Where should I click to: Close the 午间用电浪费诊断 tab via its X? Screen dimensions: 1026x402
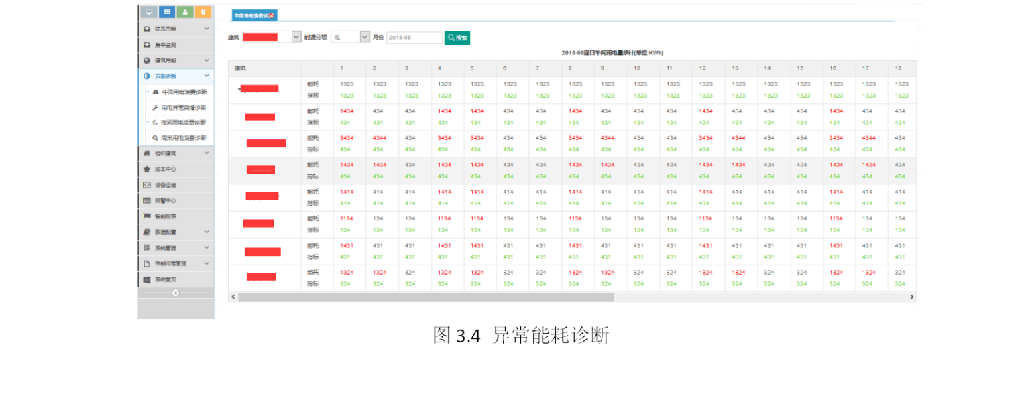(271, 15)
